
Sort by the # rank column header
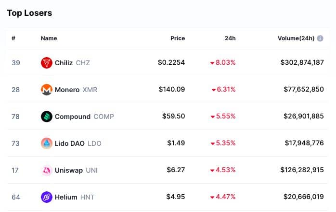(13, 38)
